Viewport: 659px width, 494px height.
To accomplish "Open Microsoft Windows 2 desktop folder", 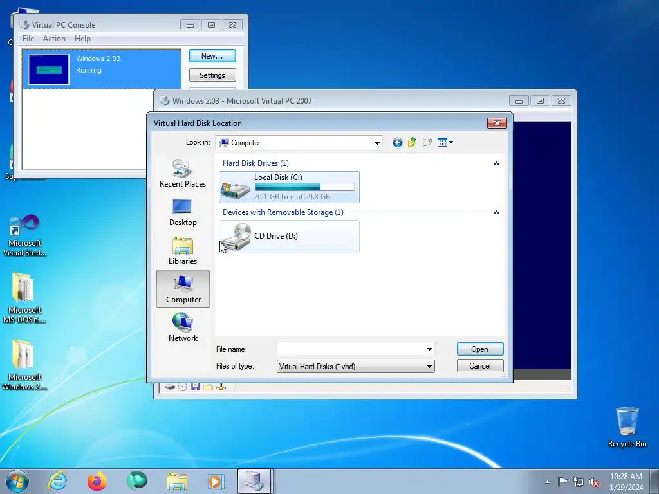I will click(24, 365).
